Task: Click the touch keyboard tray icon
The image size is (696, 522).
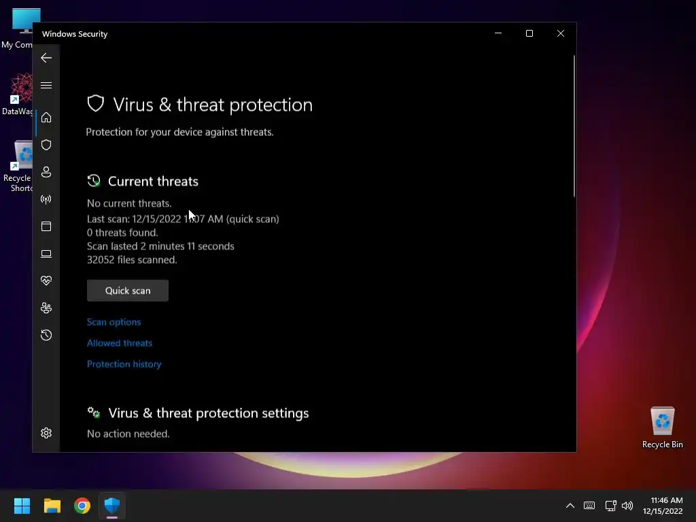Action: click(x=589, y=506)
